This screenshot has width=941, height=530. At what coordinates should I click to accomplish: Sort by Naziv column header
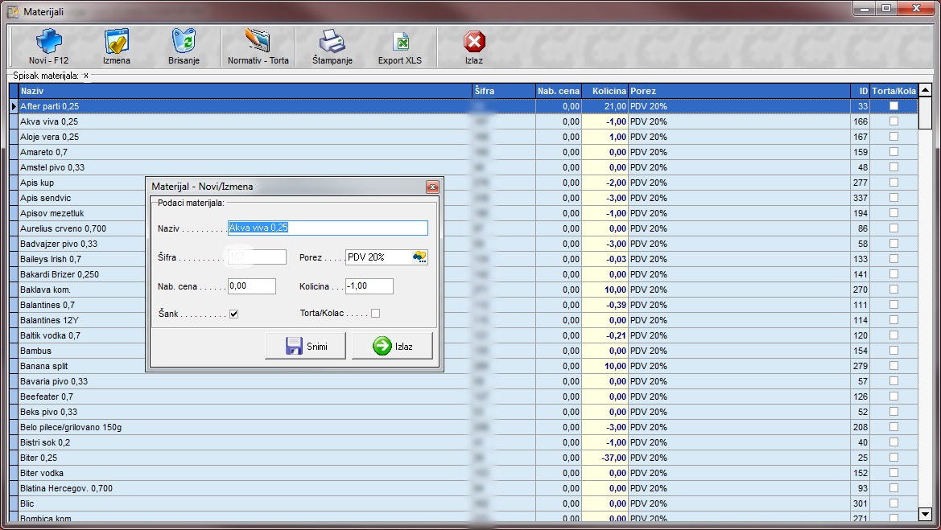click(x=246, y=91)
